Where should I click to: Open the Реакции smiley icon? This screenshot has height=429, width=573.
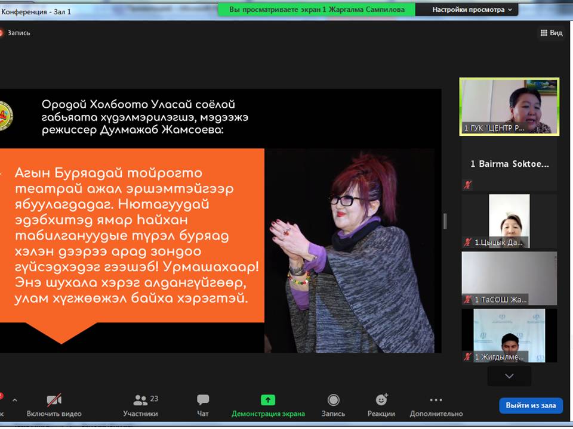(x=381, y=400)
